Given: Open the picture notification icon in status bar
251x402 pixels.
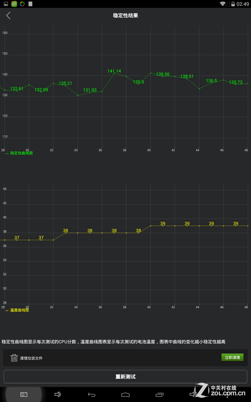Looking at the screenshot, I should coord(6,4).
